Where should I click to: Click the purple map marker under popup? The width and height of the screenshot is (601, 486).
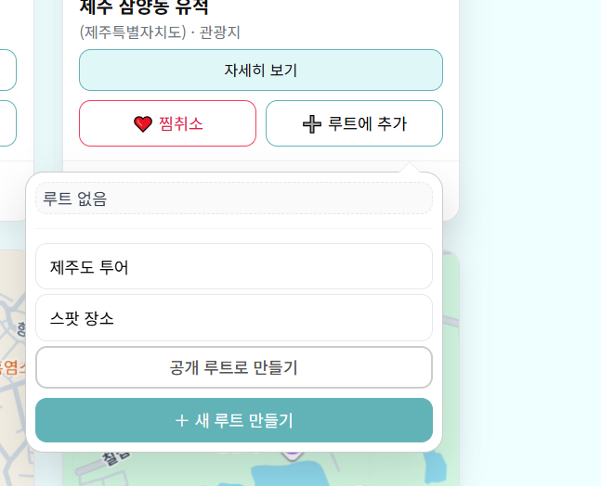pos(293,453)
